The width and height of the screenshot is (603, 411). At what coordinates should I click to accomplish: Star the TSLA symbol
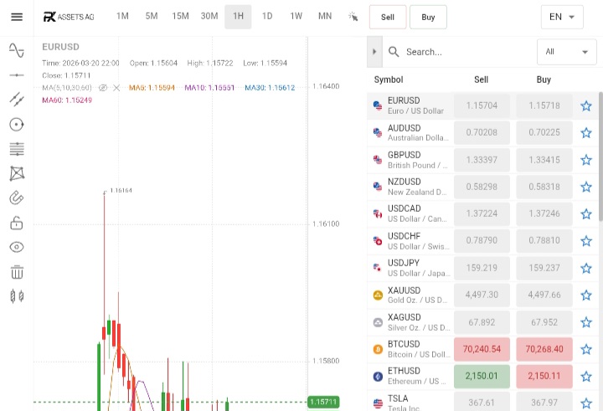click(586, 403)
